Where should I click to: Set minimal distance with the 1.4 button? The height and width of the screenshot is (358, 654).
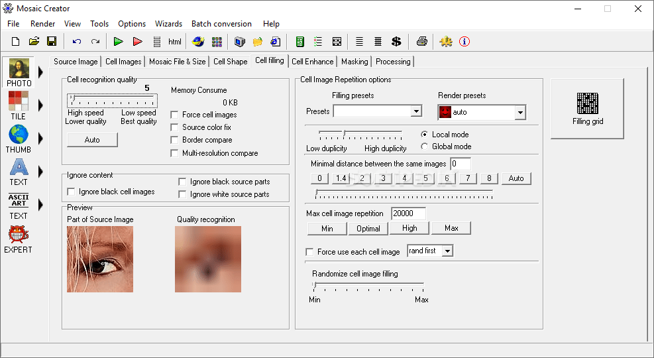click(341, 178)
